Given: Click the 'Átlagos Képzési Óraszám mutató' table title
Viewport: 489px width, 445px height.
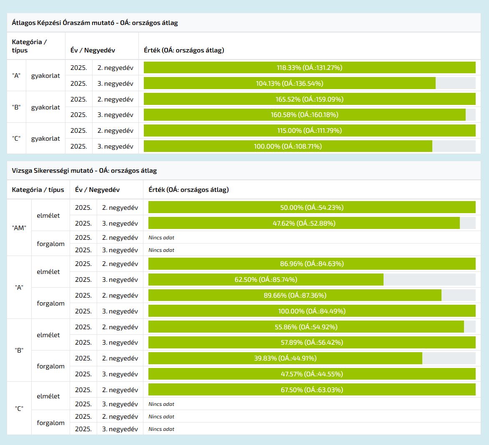Looking at the screenshot, I should click(x=95, y=23).
